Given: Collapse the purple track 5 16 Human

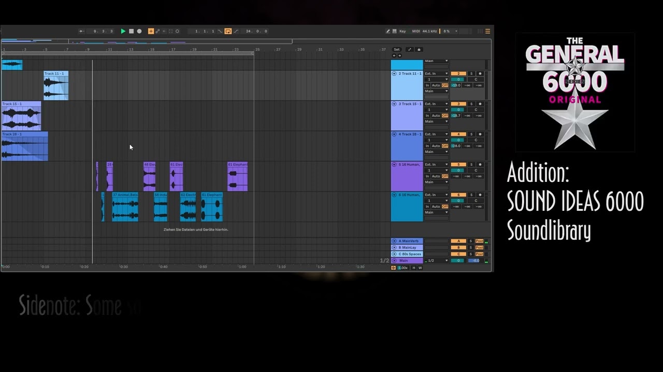Looking at the screenshot, I should tap(394, 164).
